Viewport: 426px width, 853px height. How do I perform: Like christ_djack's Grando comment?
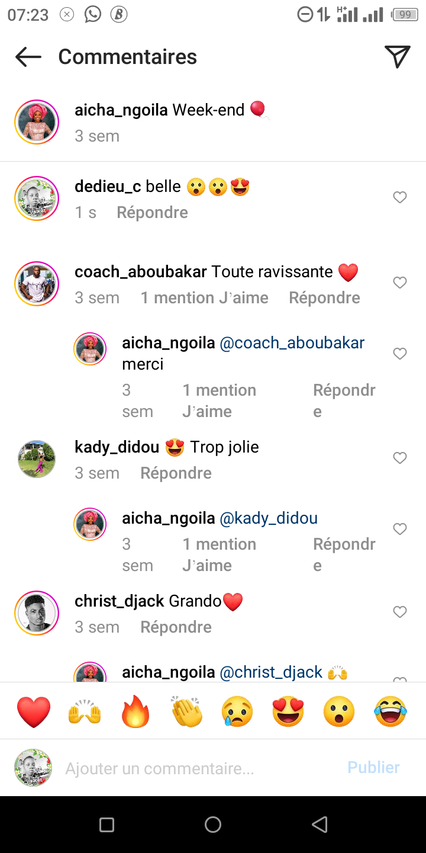(x=400, y=612)
